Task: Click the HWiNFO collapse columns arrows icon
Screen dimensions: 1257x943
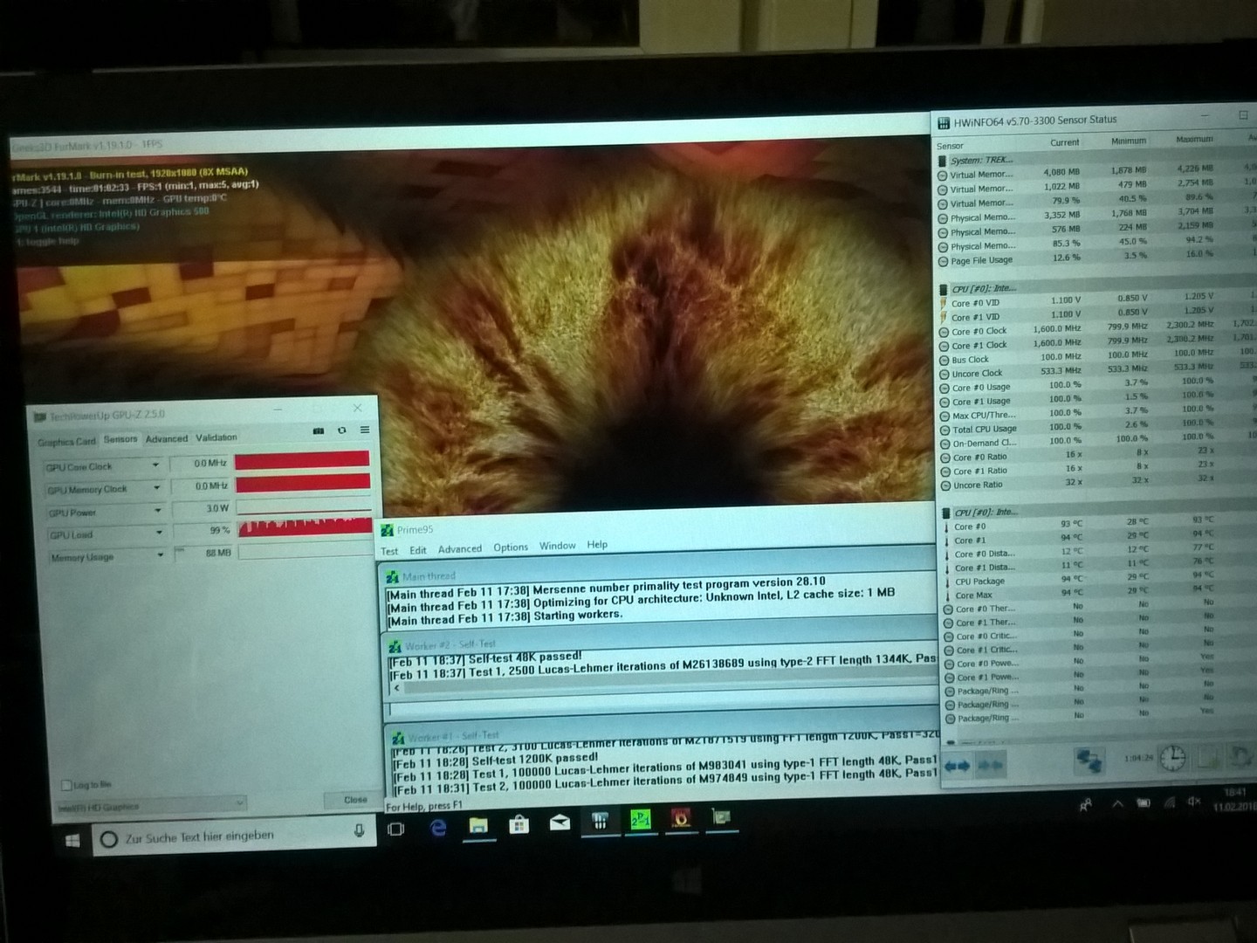Action: point(990,766)
